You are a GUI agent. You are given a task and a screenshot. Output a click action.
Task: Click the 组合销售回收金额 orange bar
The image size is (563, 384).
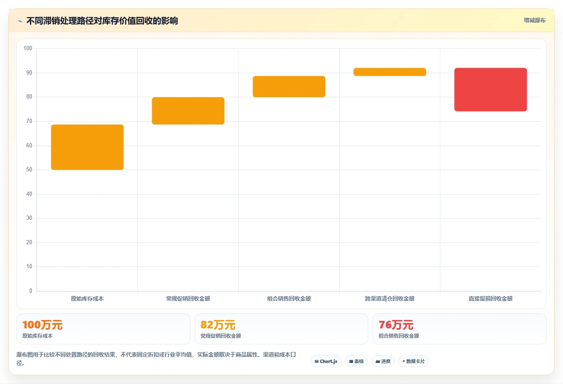289,87
